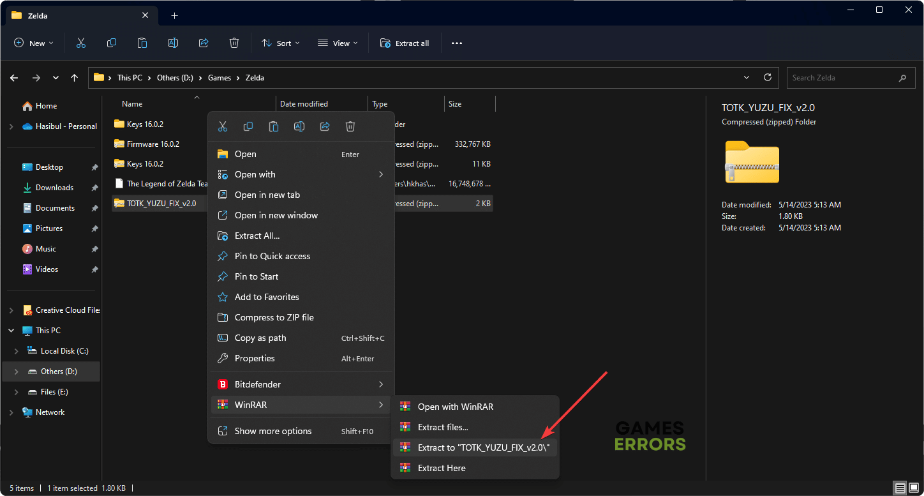Click the New button in toolbar
924x496 pixels.
[33, 43]
